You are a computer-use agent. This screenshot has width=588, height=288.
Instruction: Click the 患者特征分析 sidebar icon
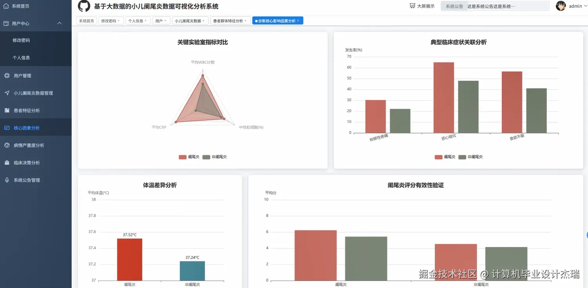click(7, 110)
